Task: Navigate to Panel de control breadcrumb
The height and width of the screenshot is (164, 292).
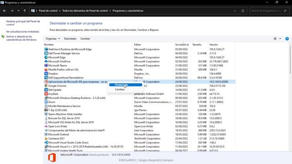Action: click(x=48, y=11)
